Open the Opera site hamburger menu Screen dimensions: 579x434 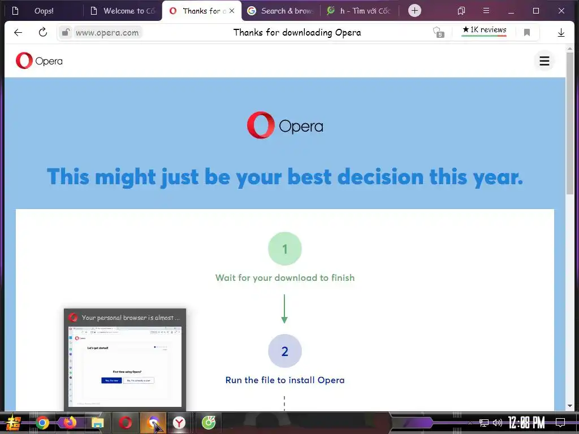545,61
